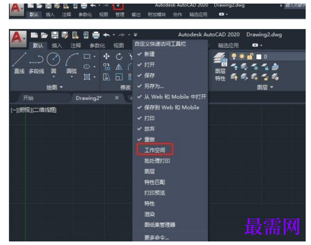Click the Save As icon in lower window toolbar
Viewport: 311px width, 245px height.
(65, 35)
